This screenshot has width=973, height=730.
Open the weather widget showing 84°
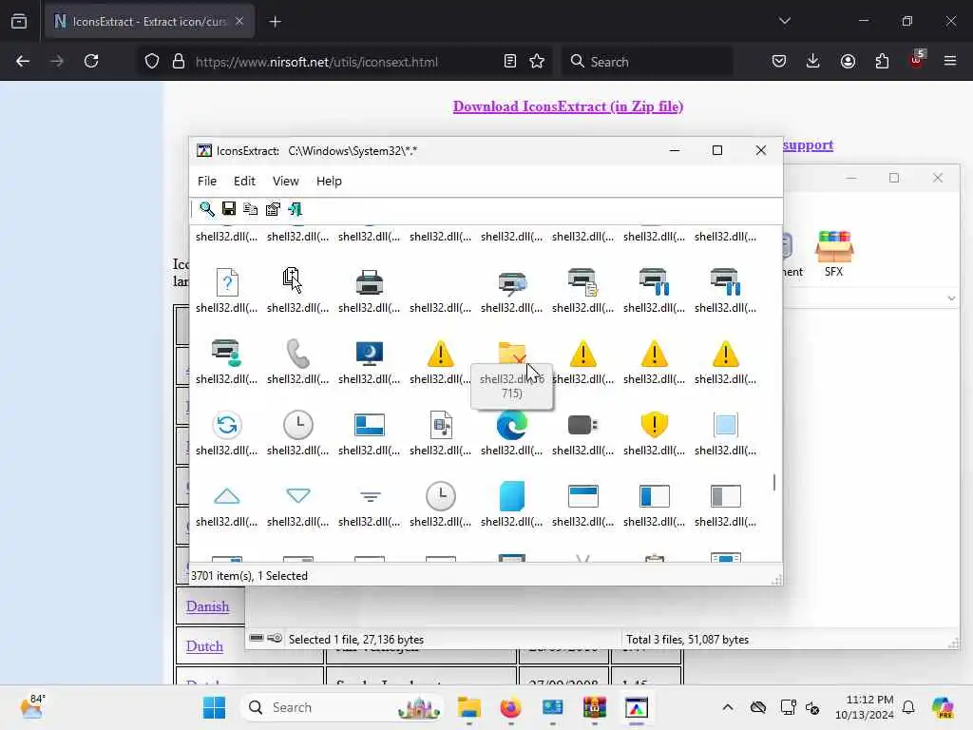(32, 706)
